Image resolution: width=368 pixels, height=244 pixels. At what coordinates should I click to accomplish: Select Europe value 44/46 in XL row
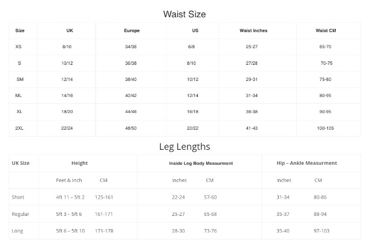coord(131,112)
